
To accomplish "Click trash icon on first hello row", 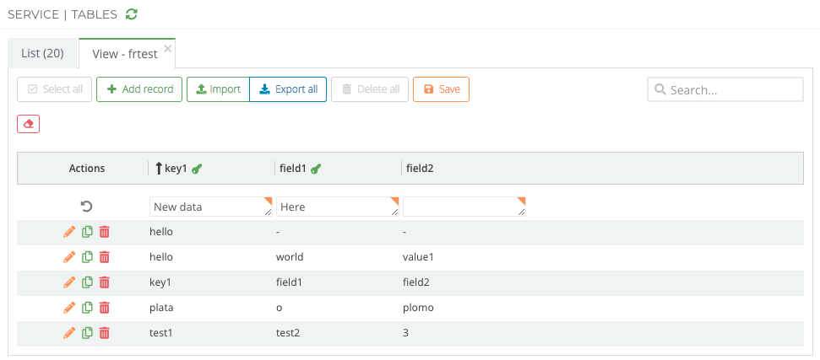I will 105,232.
